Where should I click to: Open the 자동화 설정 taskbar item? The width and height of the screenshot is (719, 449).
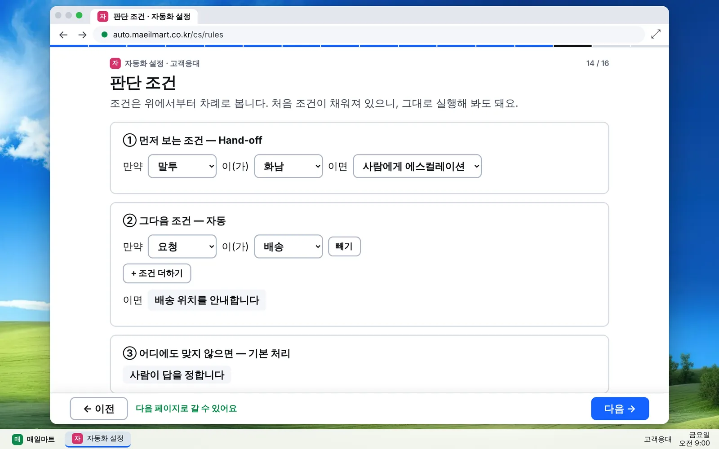click(98, 439)
